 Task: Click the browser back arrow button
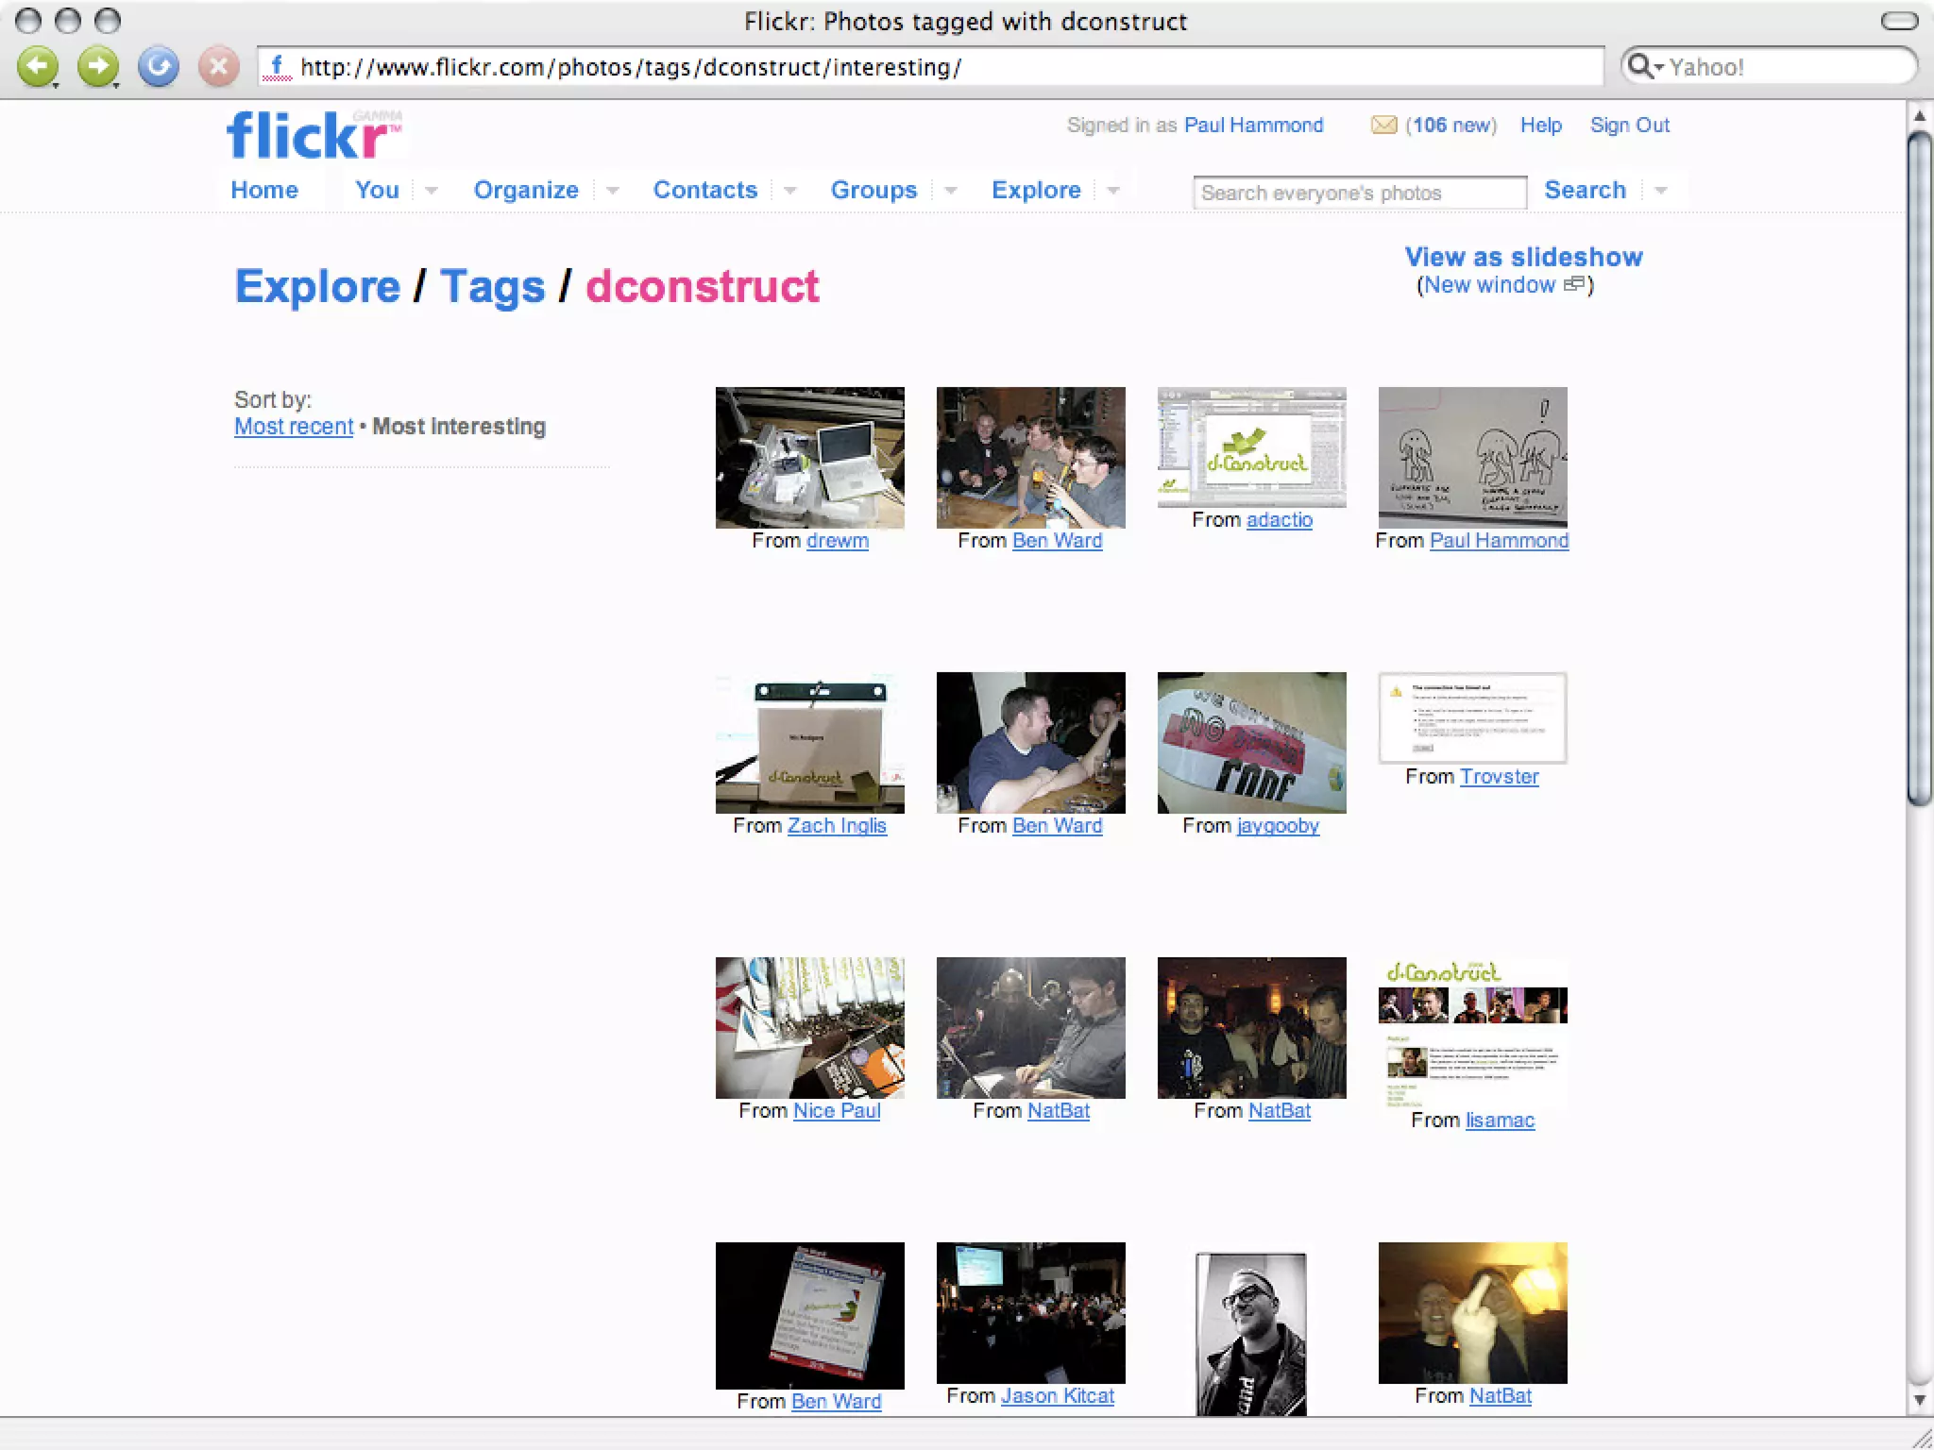coord(38,67)
